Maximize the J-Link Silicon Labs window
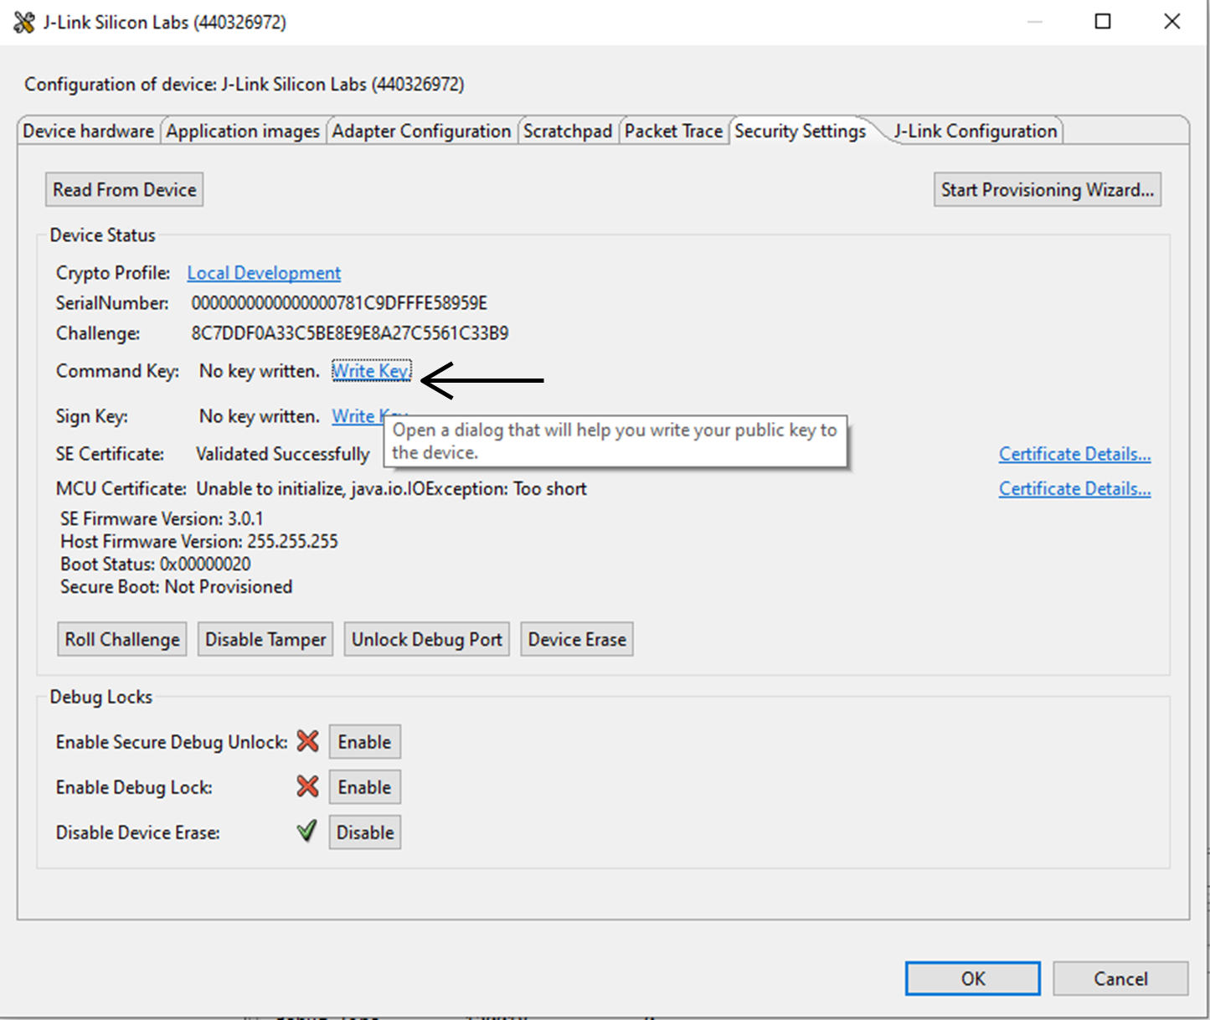This screenshot has height=1020, width=1210. point(1103,22)
